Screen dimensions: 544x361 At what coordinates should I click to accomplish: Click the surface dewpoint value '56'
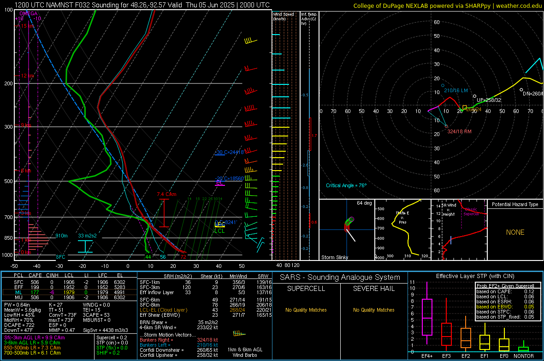coord(163,257)
